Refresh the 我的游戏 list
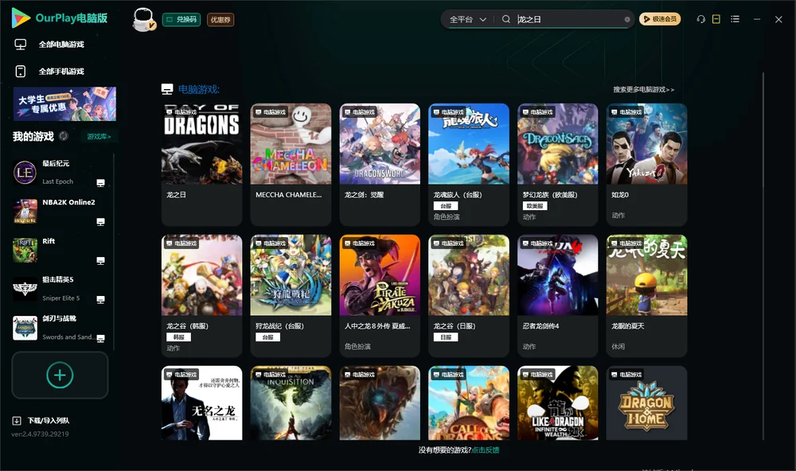The height and width of the screenshot is (471, 796). click(x=64, y=136)
